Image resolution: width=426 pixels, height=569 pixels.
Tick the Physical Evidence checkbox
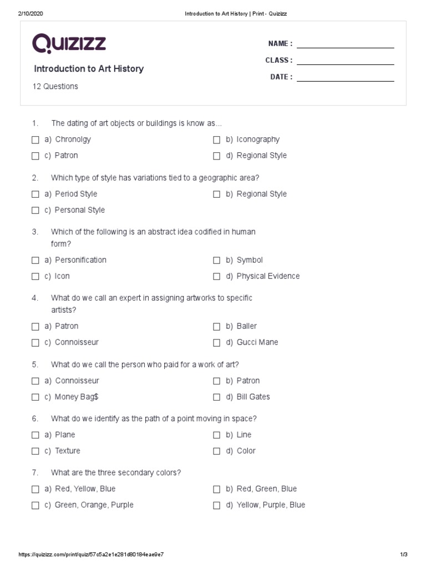[x=217, y=277]
